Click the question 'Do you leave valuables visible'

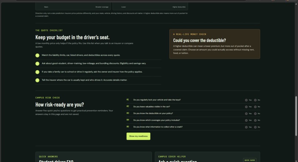pyautogui.click(x=152, y=107)
